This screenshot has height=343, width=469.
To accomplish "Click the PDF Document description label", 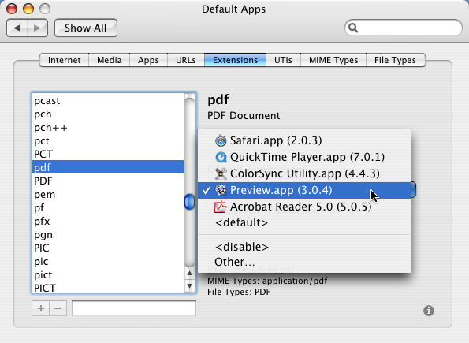I will click(x=244, y=116).
